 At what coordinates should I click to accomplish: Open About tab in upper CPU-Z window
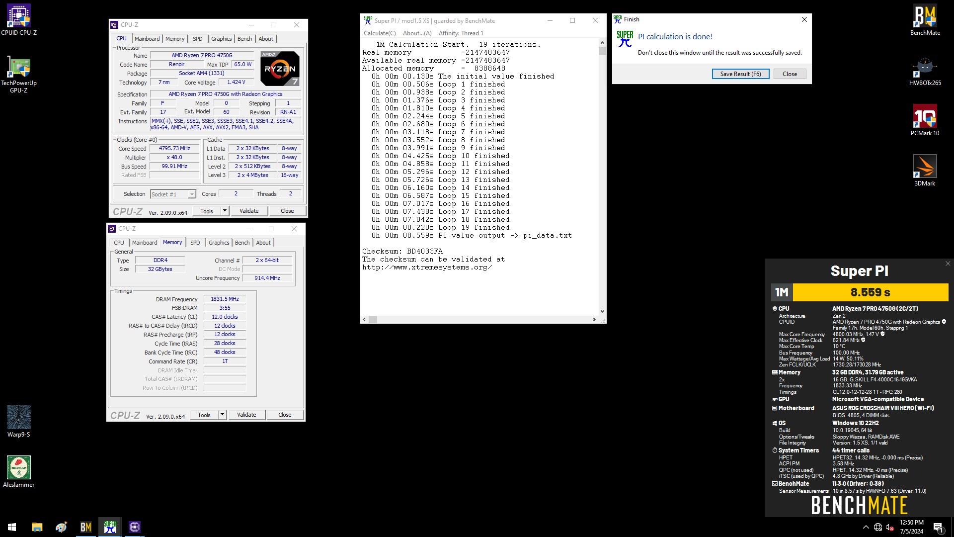click(x=266, y=39)
